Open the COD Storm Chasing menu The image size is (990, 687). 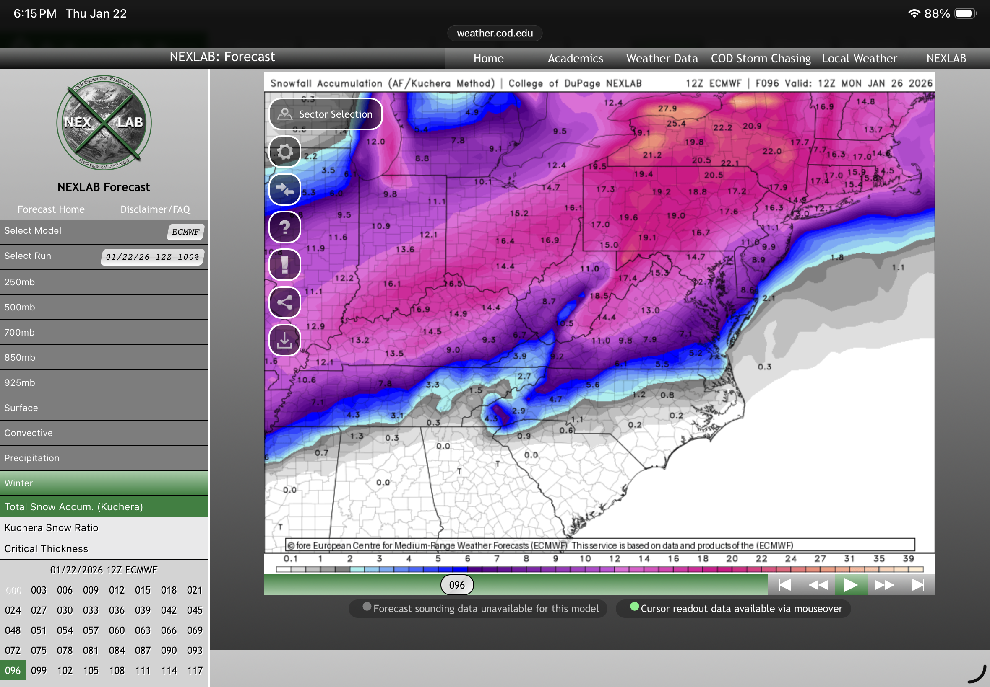tap(761, 58)
